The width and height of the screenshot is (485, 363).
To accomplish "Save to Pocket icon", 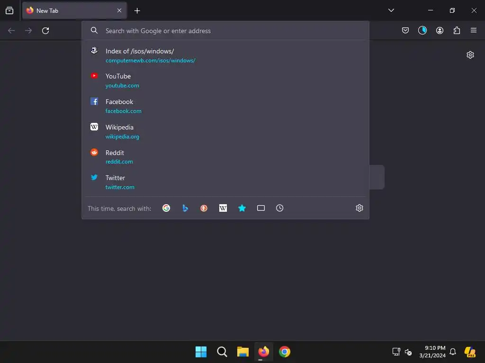I will click(405, 30).
